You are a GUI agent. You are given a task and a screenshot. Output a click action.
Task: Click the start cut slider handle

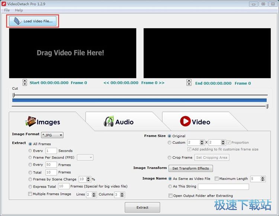[x=13, y=95]
